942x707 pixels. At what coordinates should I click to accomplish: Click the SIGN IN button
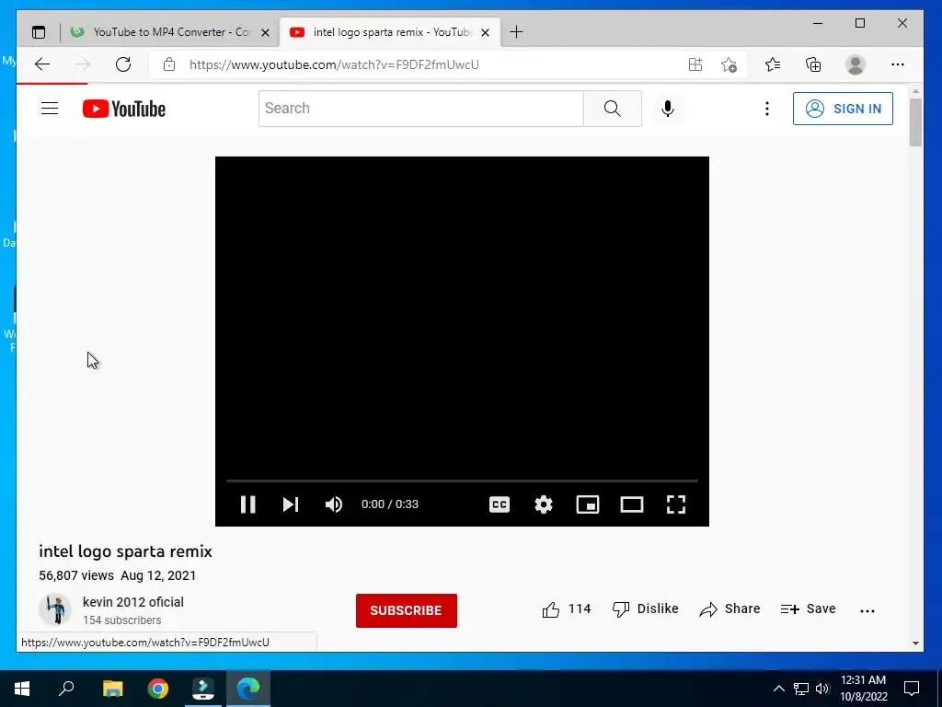(843, 109)
